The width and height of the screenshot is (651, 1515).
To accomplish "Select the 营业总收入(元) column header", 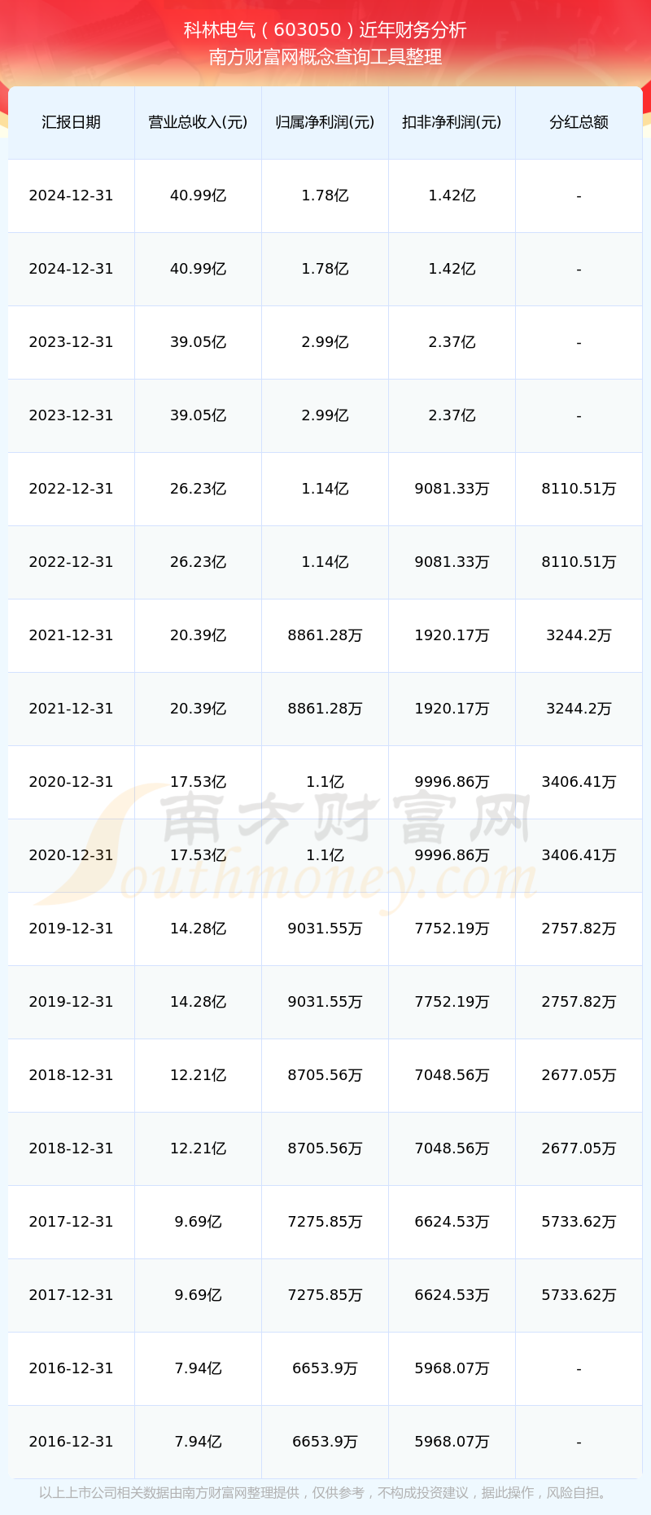I will (198, 122).
